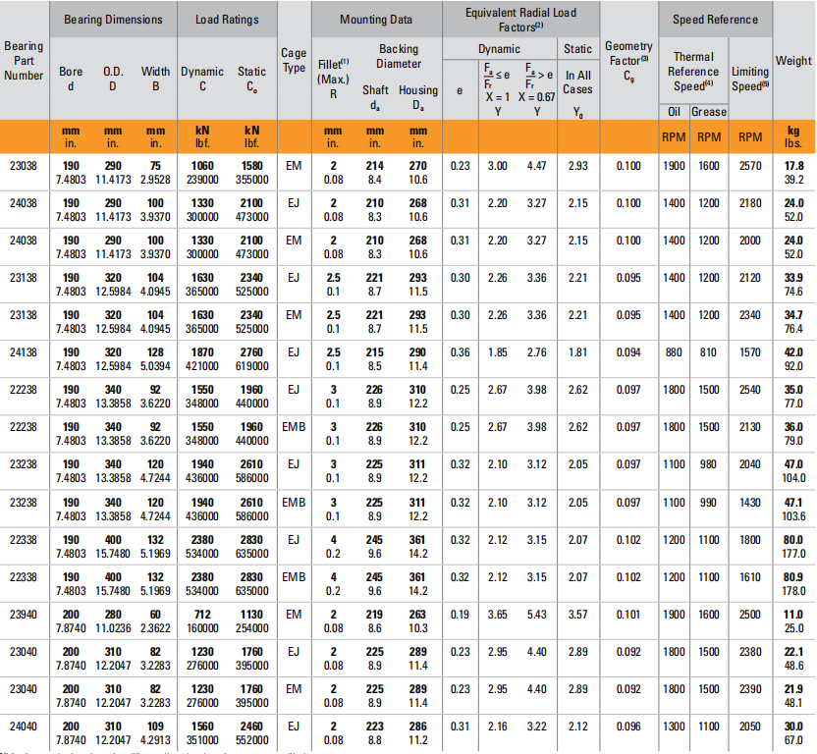This screenshot has width=817, height=754.
Task: Click dynamic load value 712
Action: pos(202,615)
